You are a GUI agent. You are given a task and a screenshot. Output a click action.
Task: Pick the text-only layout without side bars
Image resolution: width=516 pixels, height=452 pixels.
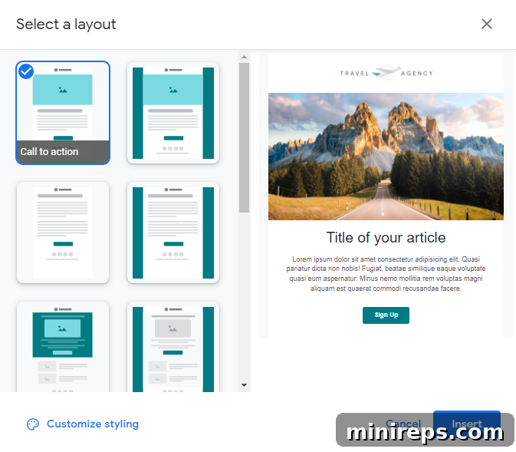(63, 233)
